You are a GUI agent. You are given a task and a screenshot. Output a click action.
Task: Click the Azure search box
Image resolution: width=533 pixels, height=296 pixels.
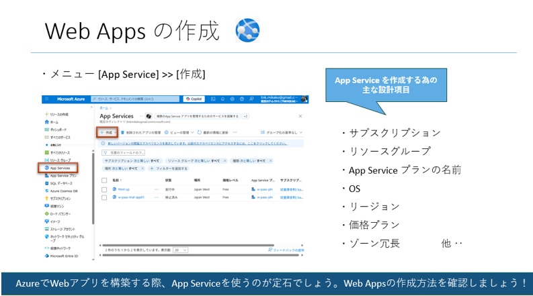coord(135,99)
